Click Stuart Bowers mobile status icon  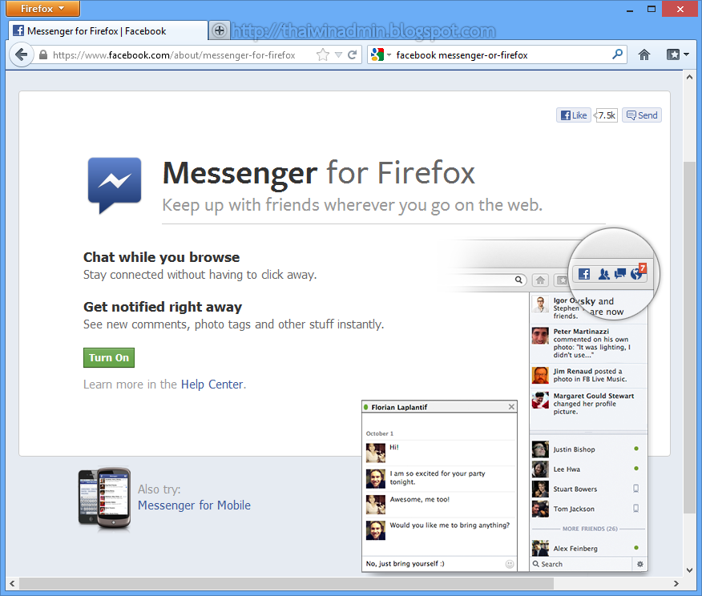[635, 489]
